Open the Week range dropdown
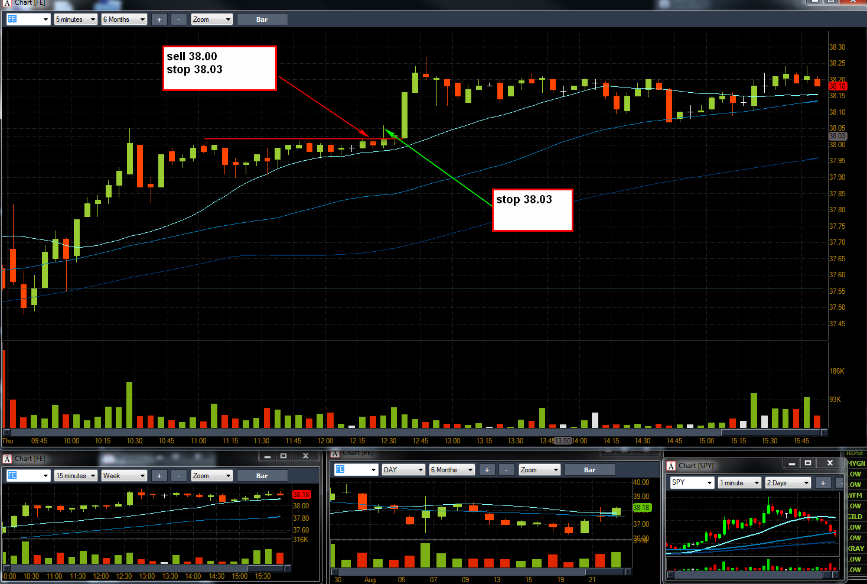Image resolution: width=867 pixels, height=584 pixels. point(124,476)
